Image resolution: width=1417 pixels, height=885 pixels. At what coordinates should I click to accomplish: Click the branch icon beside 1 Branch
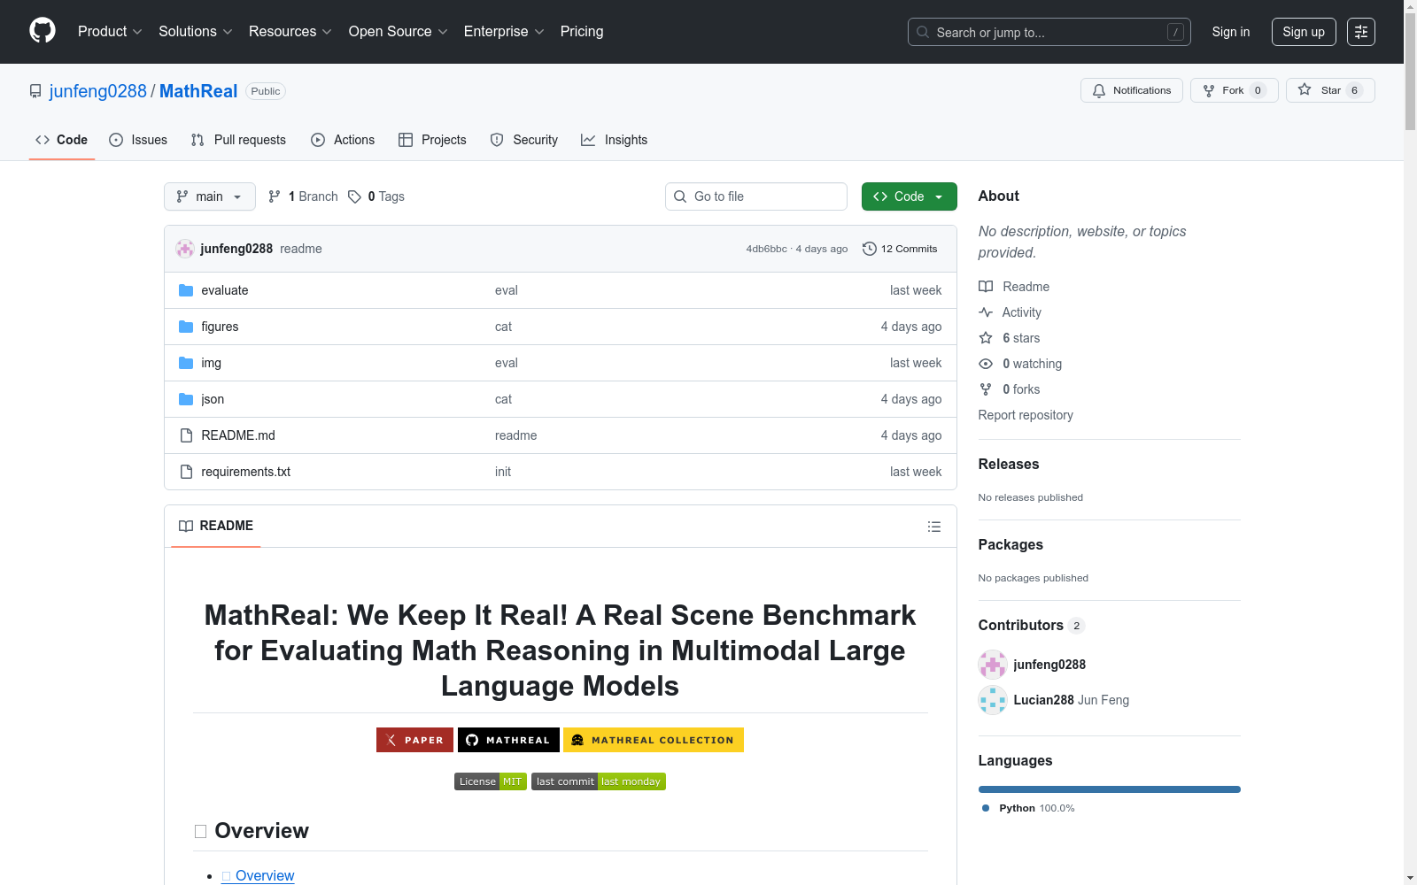[x=275, y=196]
